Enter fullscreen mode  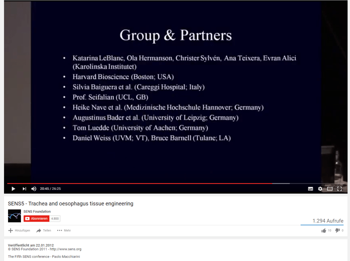click(x=340, y=189)
